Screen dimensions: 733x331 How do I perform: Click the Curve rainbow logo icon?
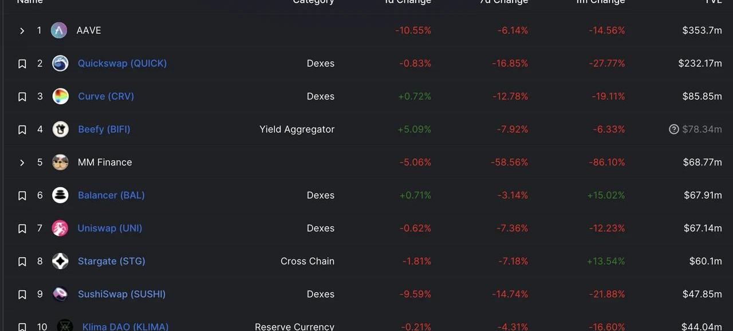pyautogui.click(x=60, y=96)
